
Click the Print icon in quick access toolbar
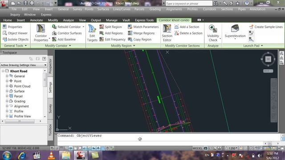[32, 3]
